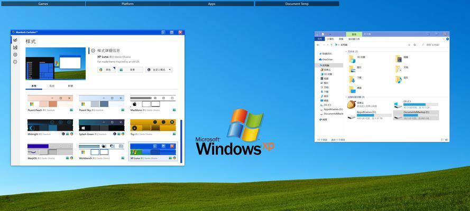The height and width of the screenshot is (211, 470).
Task: Click the wallpaper icon on Fluent Sky card
Action: [123, 110]
